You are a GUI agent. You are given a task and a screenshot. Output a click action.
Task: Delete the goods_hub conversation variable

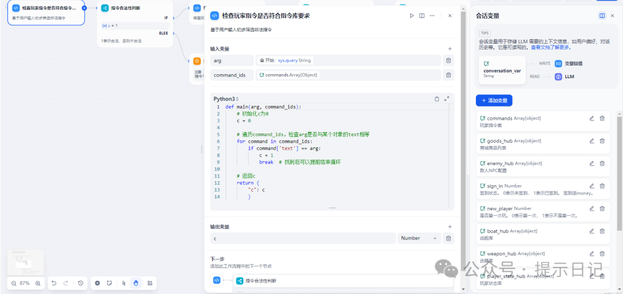pos(602,140)
